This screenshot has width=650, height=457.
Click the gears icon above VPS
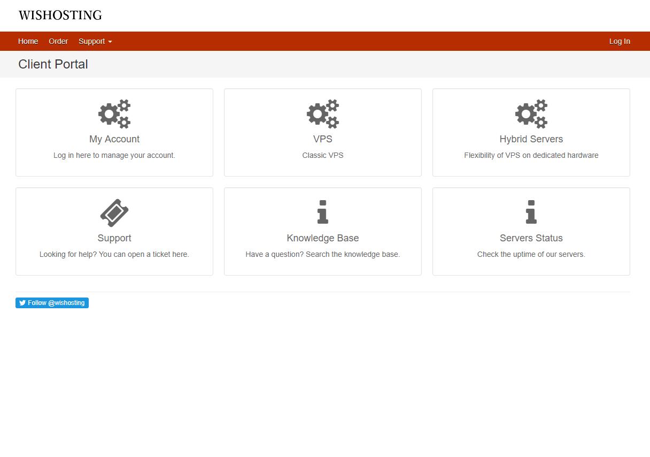pyautogui.click(x=323, y=113)
